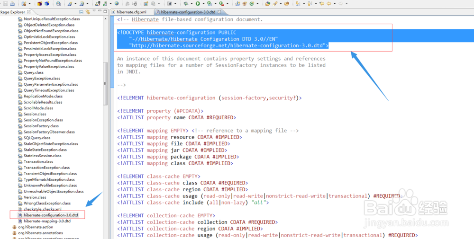
Task: Click Collapse All in Package Explorer
Action: point(81,12)
